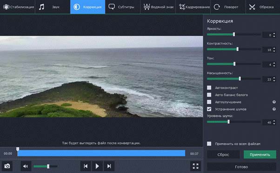The height and width of the screenshot is (173, 280).
Task: Switch to the Звук tab
Action: pyautogui.click(x=53, y=7)
